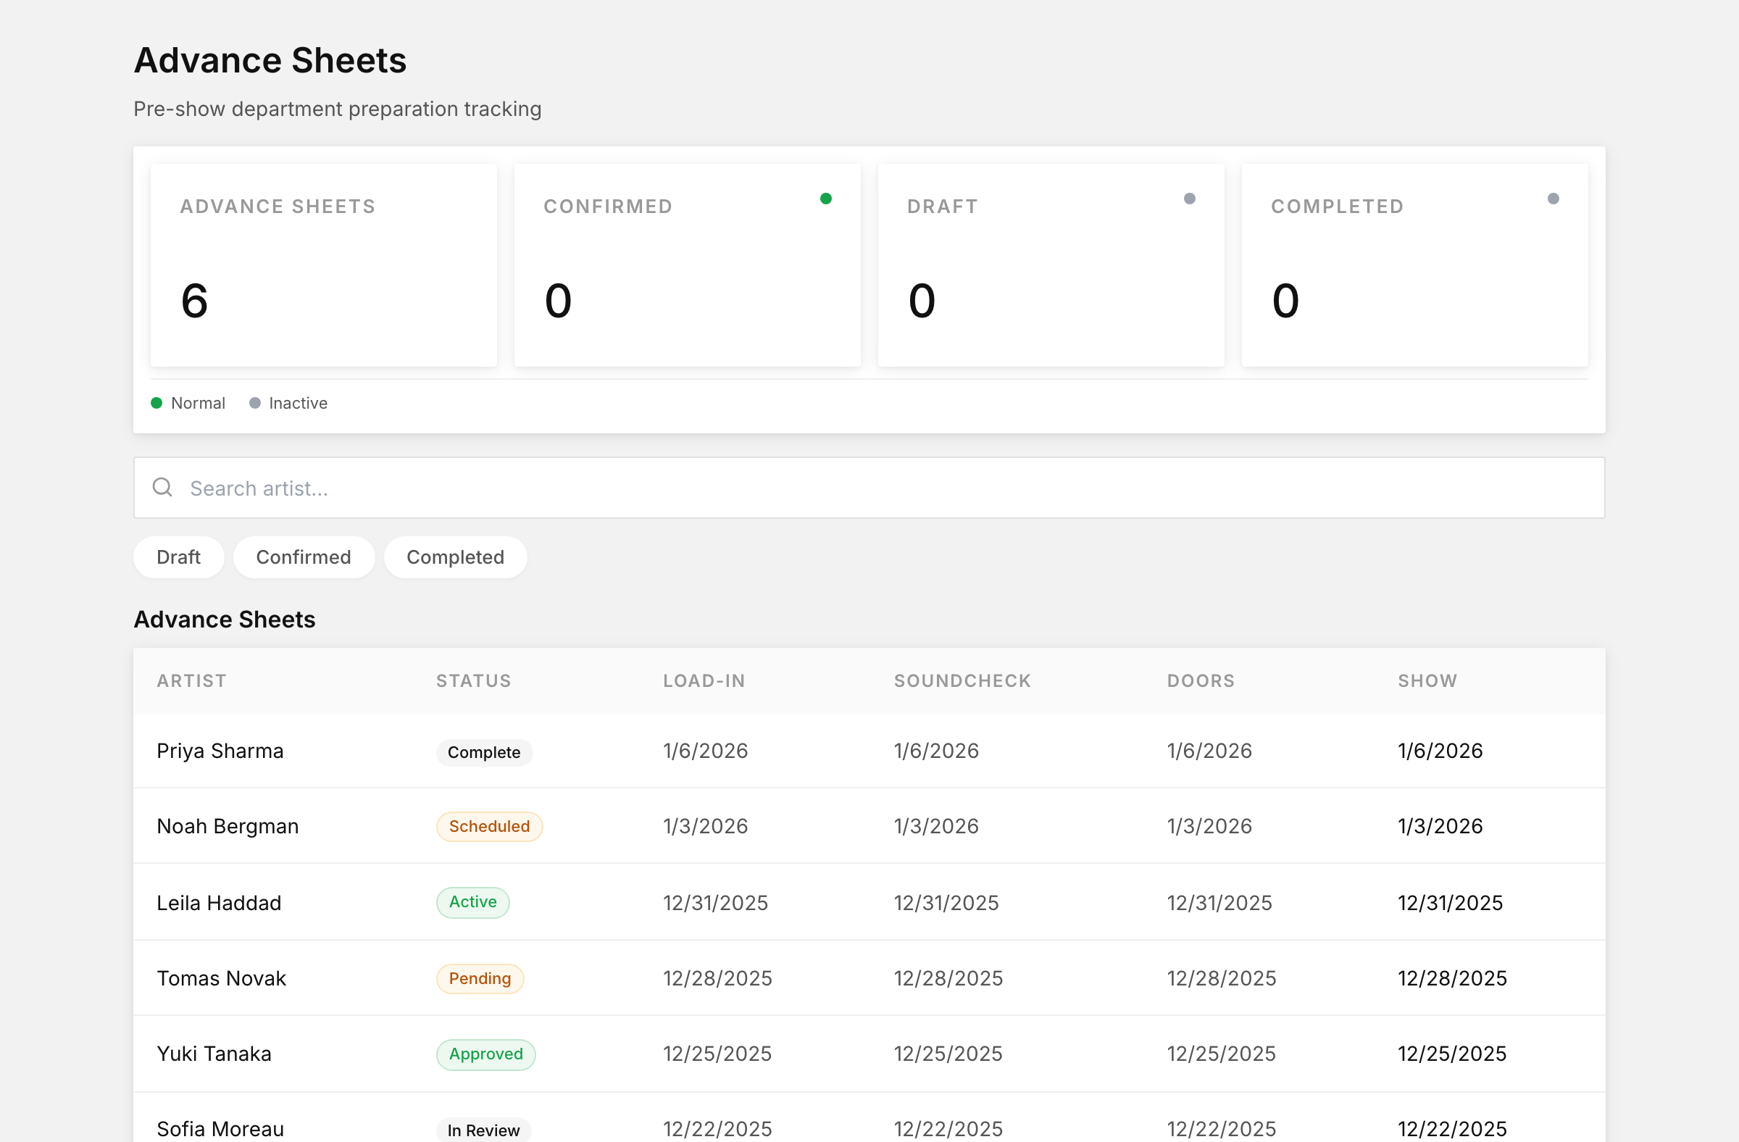
Task: Sort by the Soundcheck column header
Action: click(x=962, y=681)
